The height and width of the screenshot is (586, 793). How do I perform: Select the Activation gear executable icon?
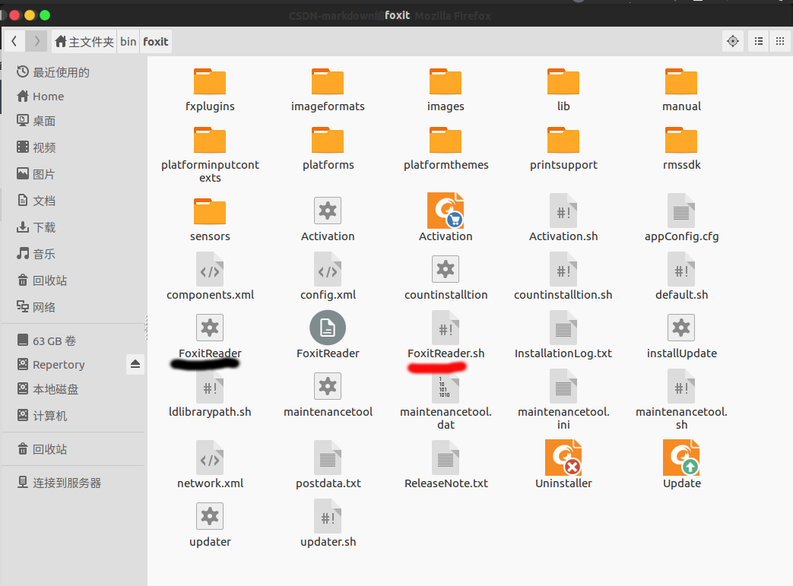pyautogui.click(x=328, y=211)
